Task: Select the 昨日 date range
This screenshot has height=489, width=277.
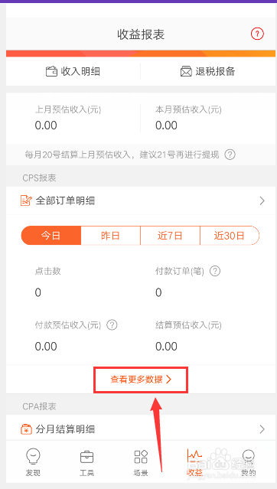Action: tap(110, 236)
